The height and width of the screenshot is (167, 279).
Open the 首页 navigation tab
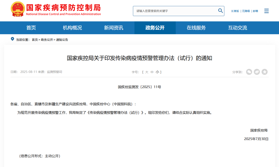tap(31, 28)
